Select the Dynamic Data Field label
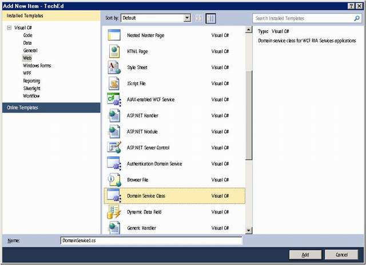Image resolution: width=366 pixels, height=265 pixels. point(144,212)
